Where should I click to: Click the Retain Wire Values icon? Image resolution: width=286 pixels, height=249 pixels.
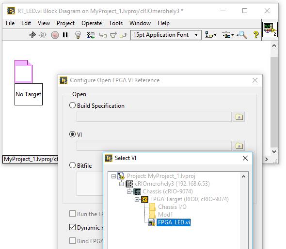point(91,35)
